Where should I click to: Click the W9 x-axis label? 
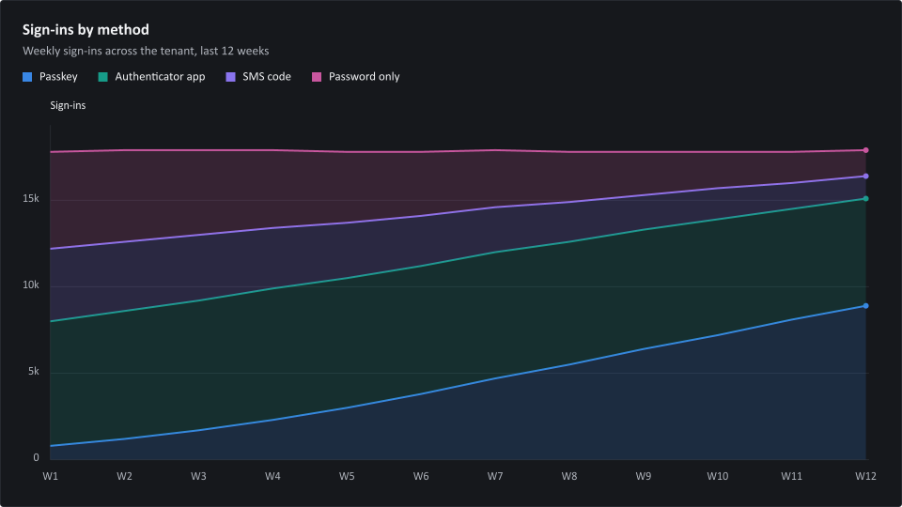pyautogui.click(x=644, y=477)
